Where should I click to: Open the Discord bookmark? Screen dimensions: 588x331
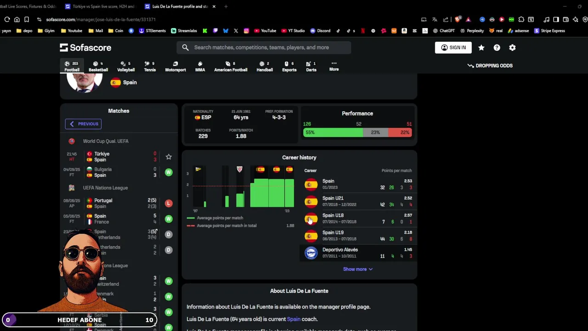tap(320, 31)
